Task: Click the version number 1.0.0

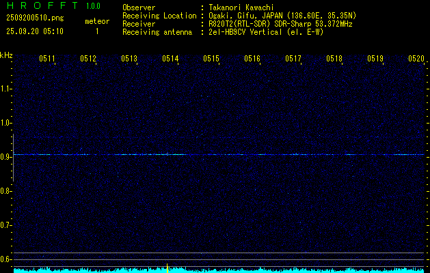Action: click(93, 6)
